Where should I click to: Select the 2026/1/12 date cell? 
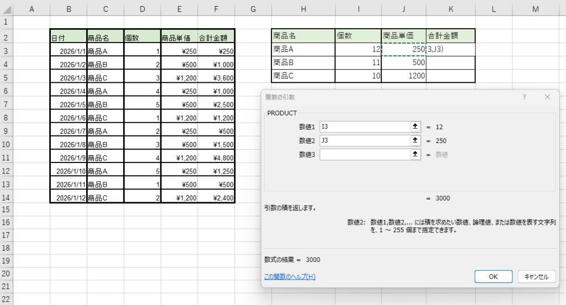68,197
